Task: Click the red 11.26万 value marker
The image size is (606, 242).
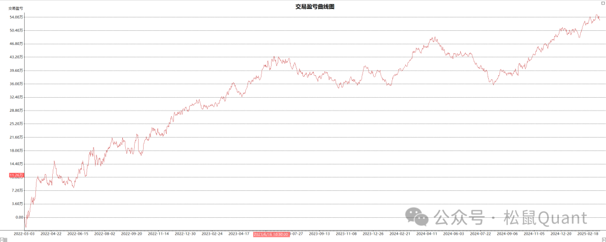Action: [x=16, y=175]
